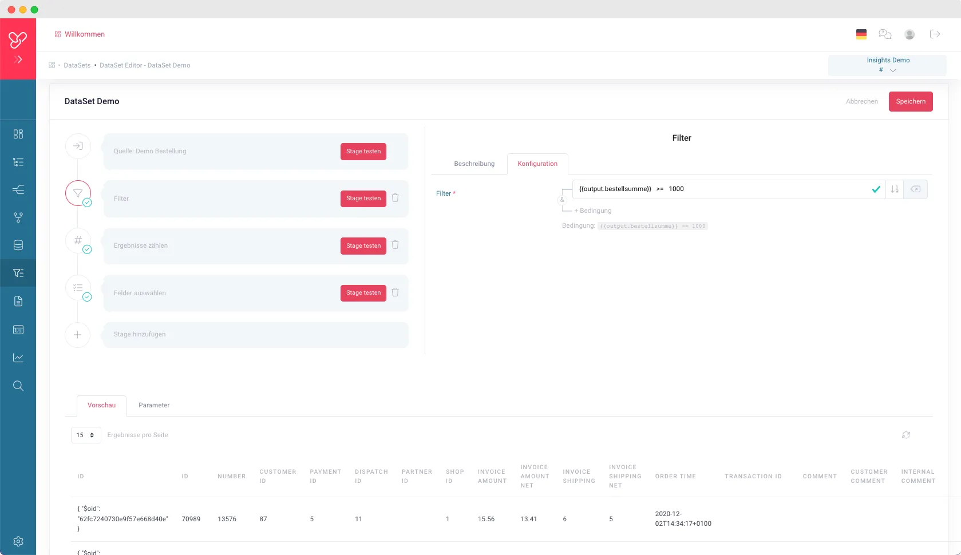Open the user profile avatar

click(909, 34)
